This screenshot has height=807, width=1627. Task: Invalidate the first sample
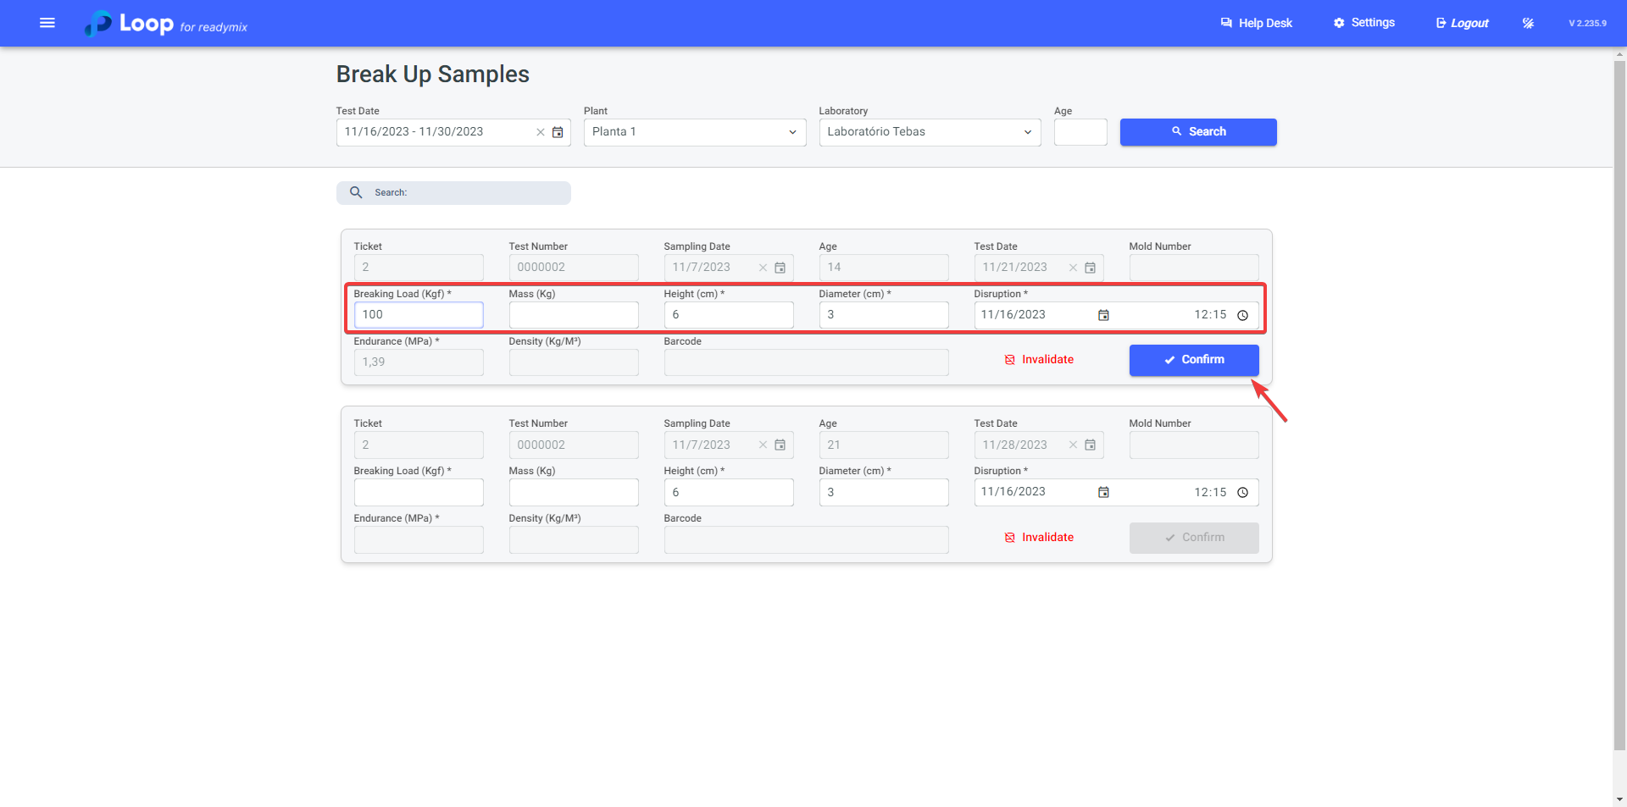[1039, 360]
